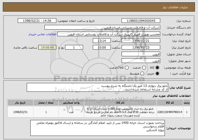198x140 pixels.
Task: Select the کالا/خدمت radio button
Action: [x=127, y=68]
